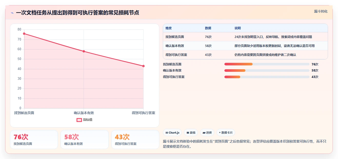Select the 得到可执行答案 table row cell
This screenshot has height=159, width=338.
(176, 55)
